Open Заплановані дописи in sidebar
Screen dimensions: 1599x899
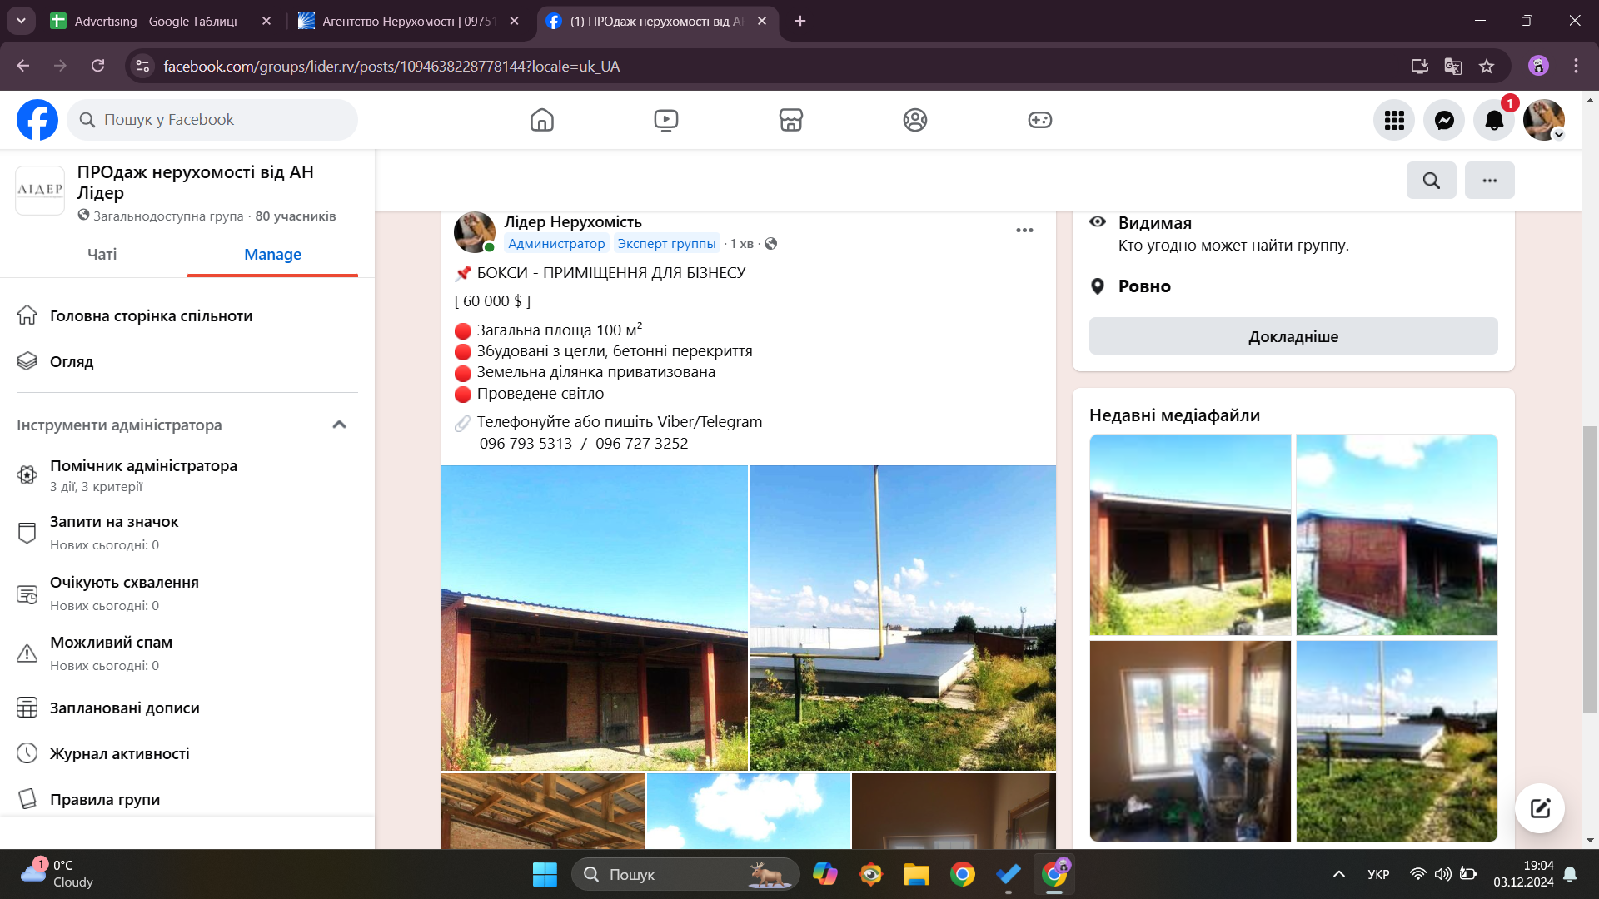coord(125,708)
